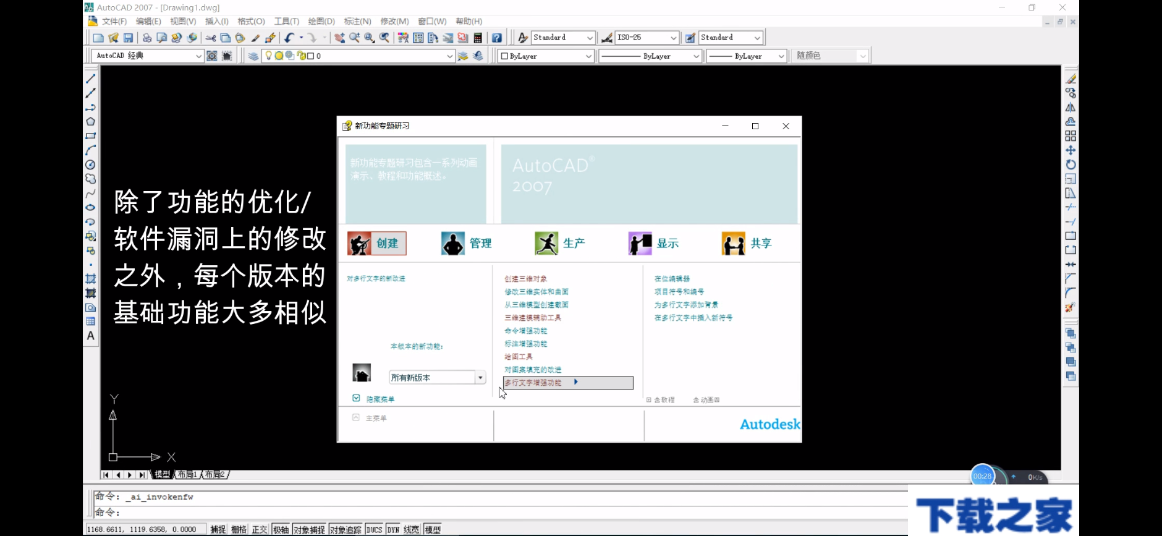Save the drawing using the floppy disk icon
The width and height of the screenshot is (1162, 536).
pyautogui.click(x=128, y=38)
